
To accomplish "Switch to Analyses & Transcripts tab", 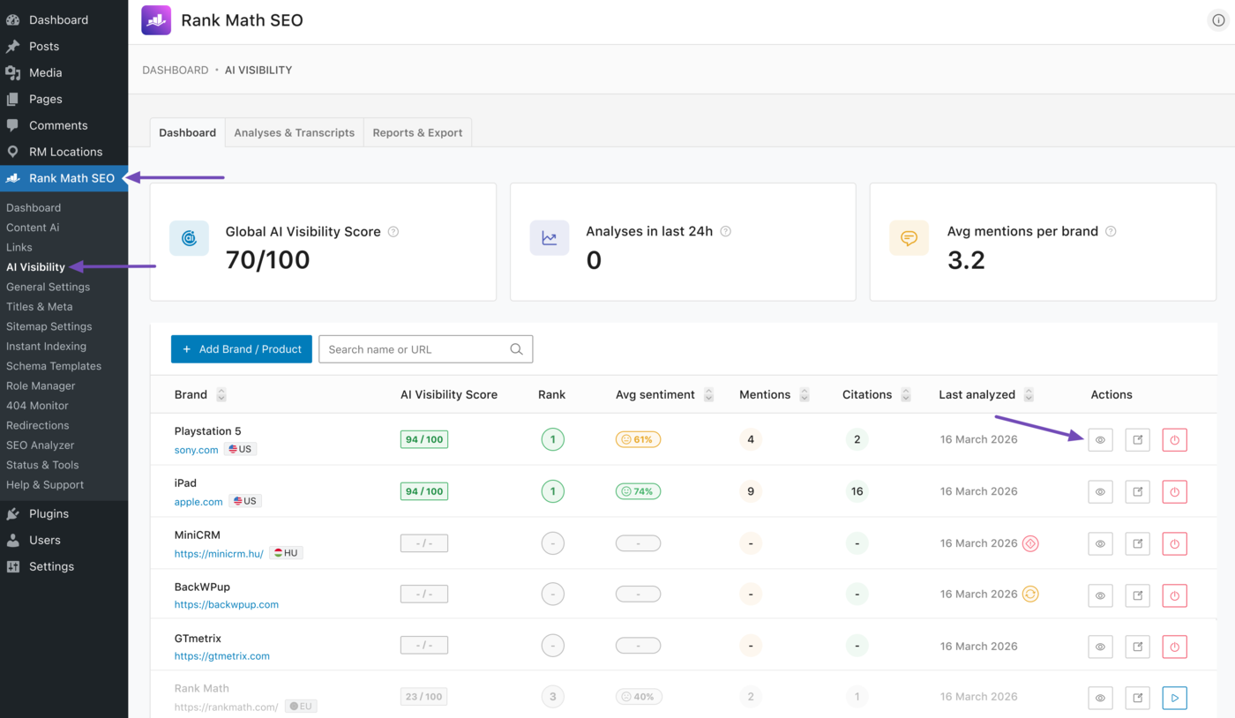I will tap(294, 132).
